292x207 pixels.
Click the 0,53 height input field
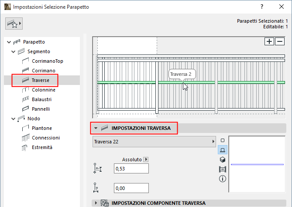(x=131, y=169)
